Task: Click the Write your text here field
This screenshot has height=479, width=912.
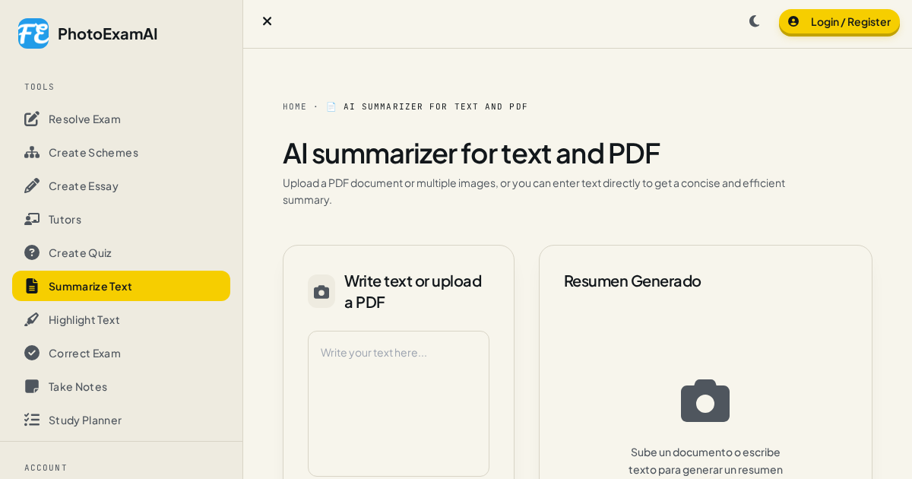Action: (x=398, y=404)
